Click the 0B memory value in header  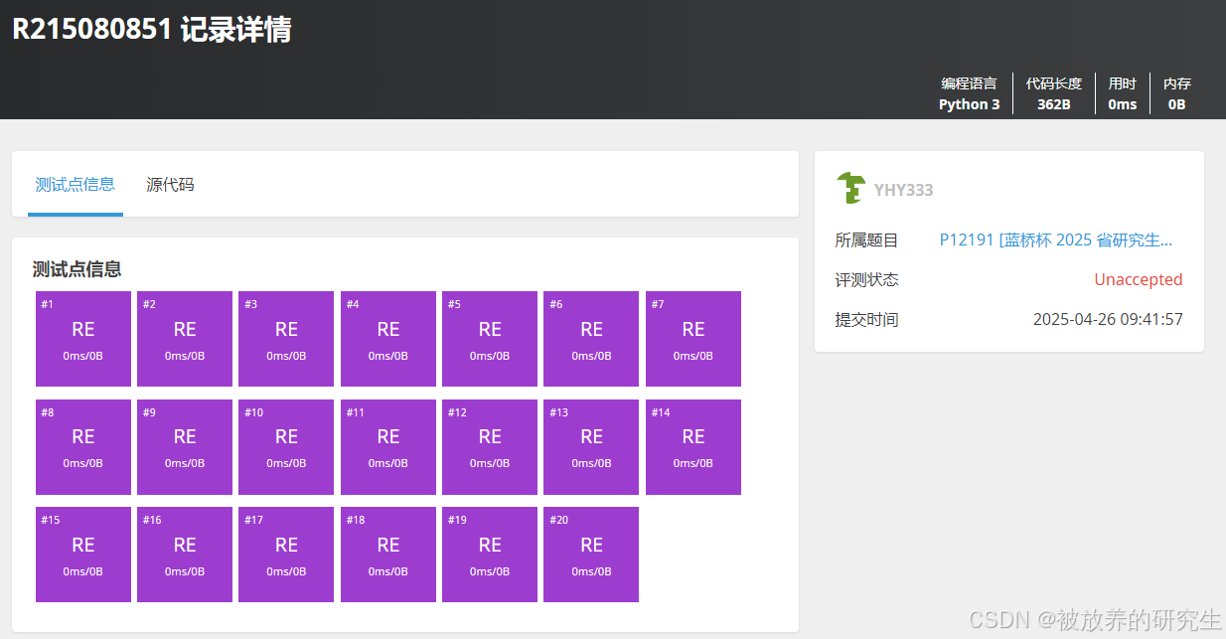(x=1177, y=104)
